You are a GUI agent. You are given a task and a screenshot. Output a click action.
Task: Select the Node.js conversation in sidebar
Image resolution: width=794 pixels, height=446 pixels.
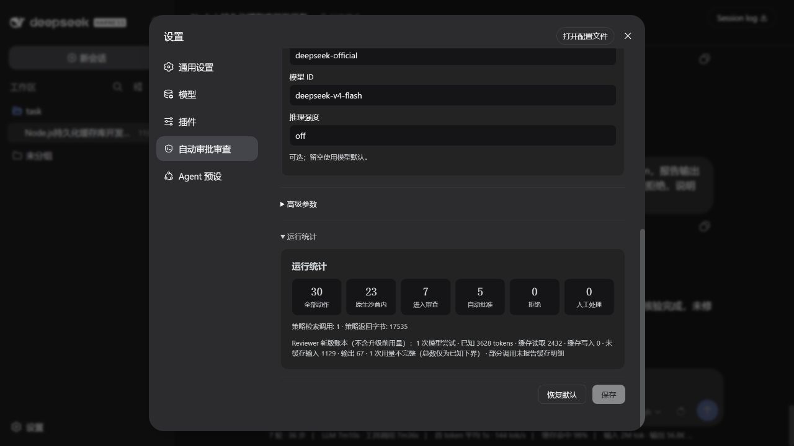(79, 133)
